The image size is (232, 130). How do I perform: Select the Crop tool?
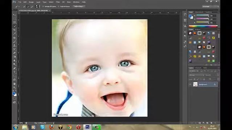(x=14, y=30)
